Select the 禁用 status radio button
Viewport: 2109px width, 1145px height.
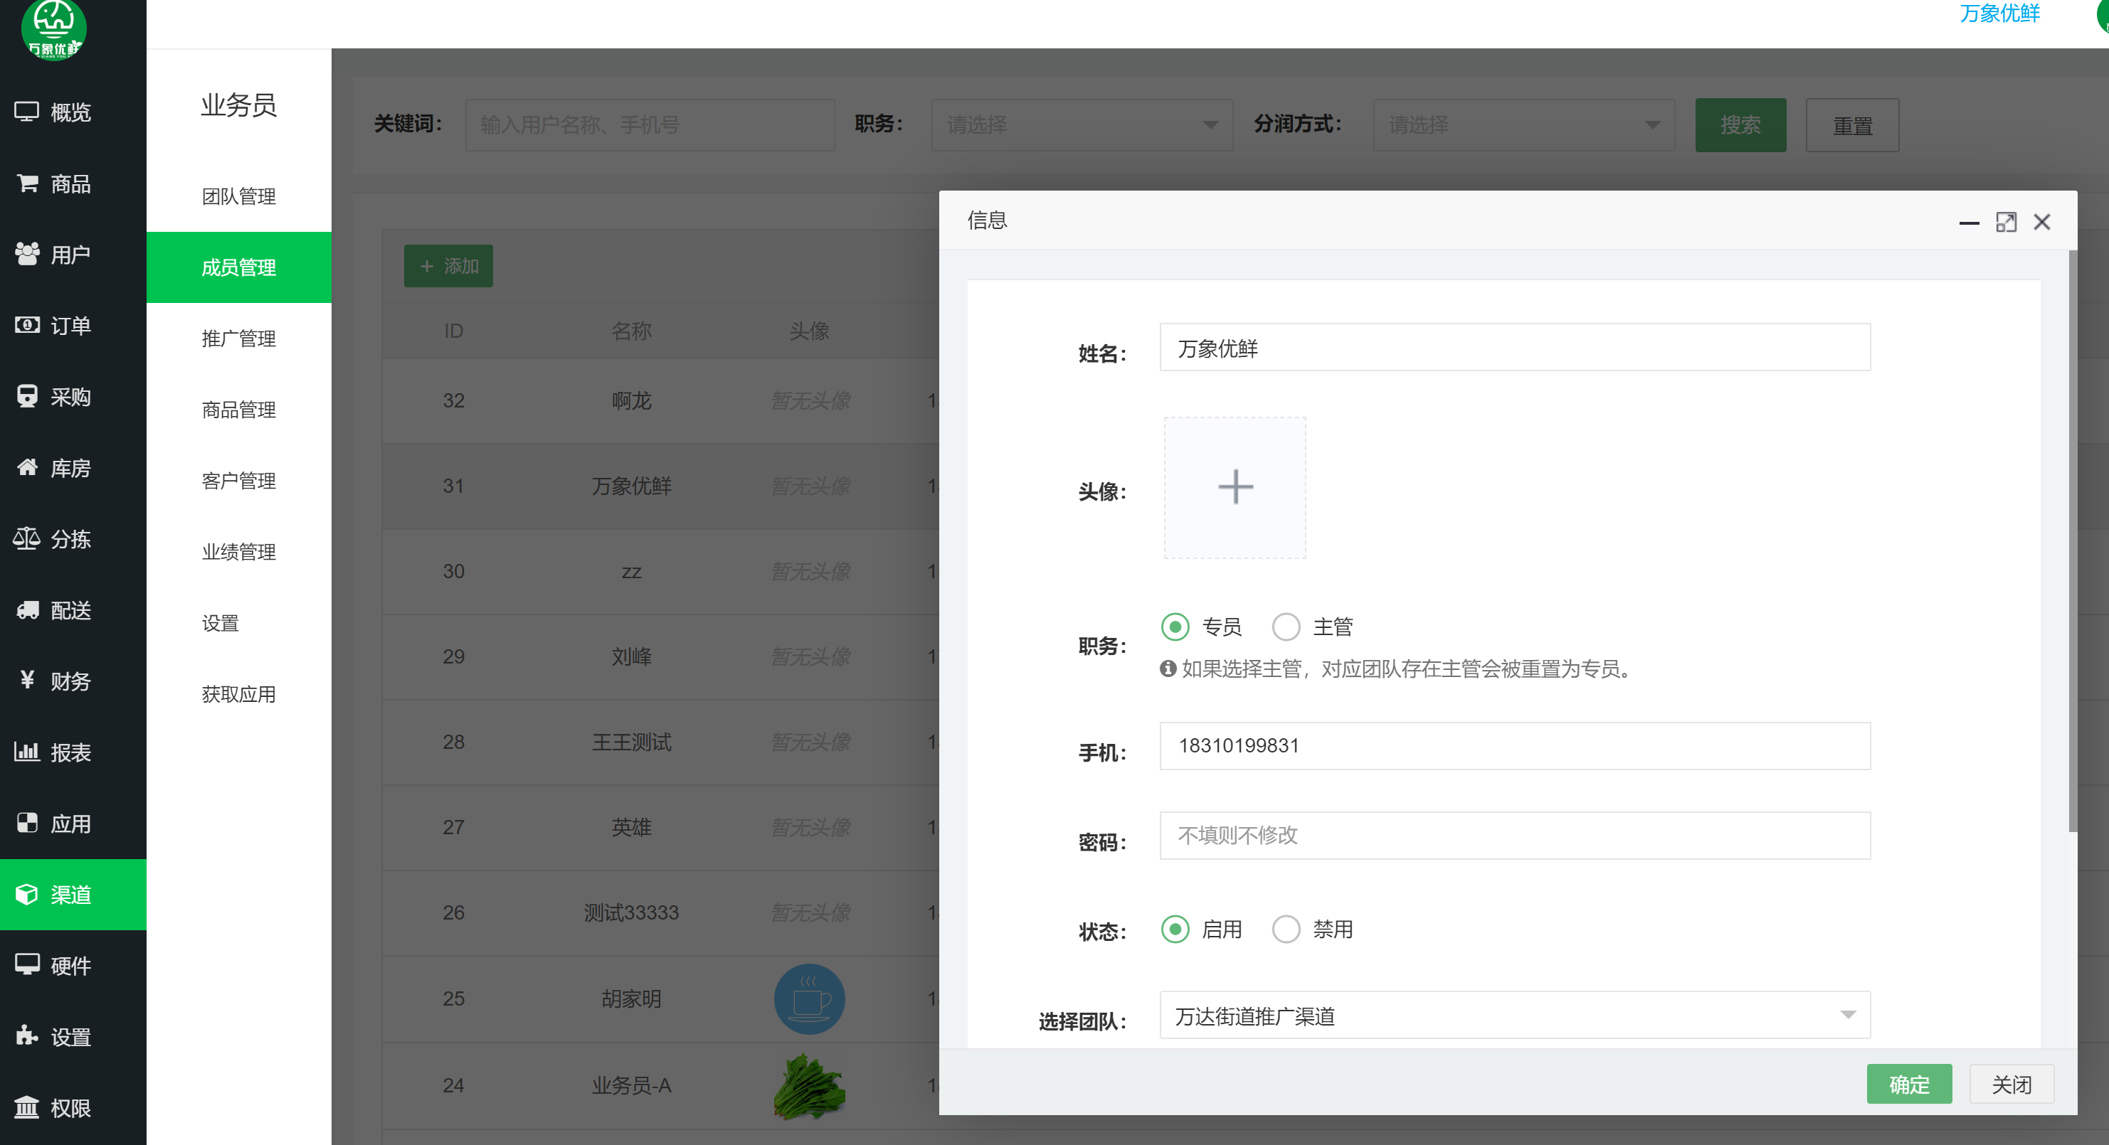(x=1285, y=929)
